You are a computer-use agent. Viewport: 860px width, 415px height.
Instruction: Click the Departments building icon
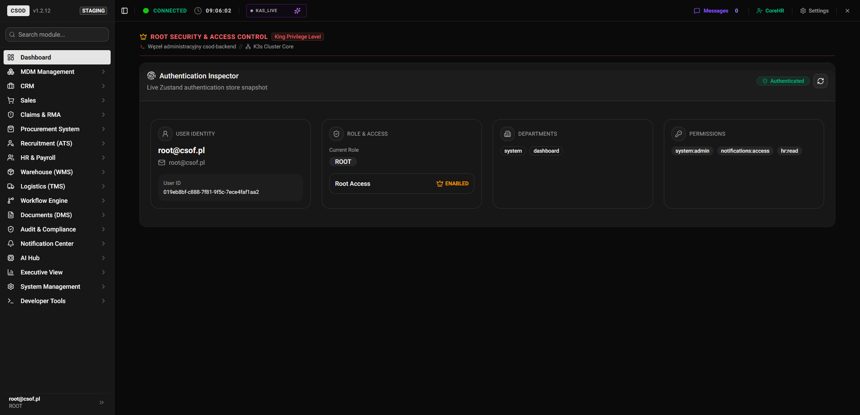click(x=507, y=134)
